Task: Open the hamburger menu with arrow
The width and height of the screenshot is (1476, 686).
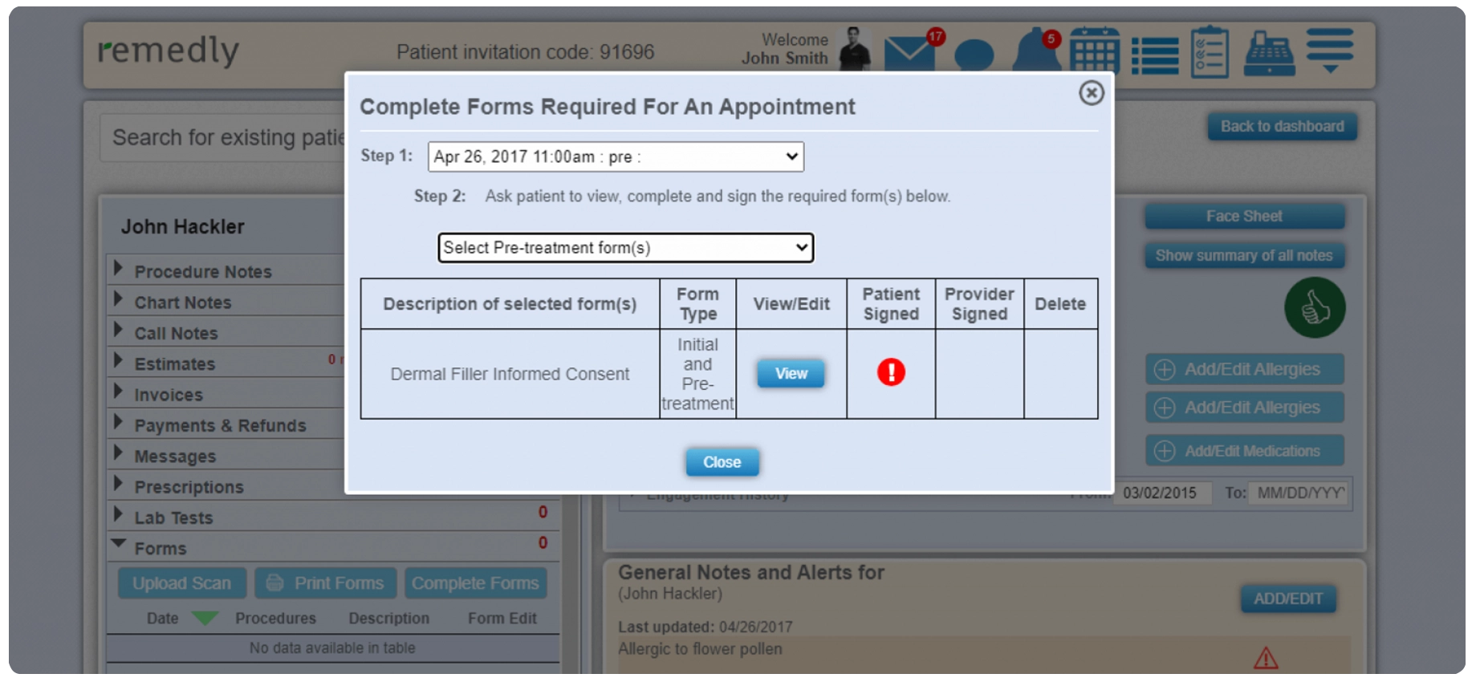Action: 1329,51
